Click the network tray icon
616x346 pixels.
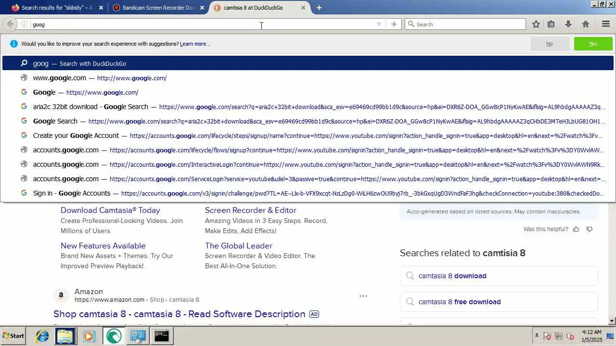[559, 336]
